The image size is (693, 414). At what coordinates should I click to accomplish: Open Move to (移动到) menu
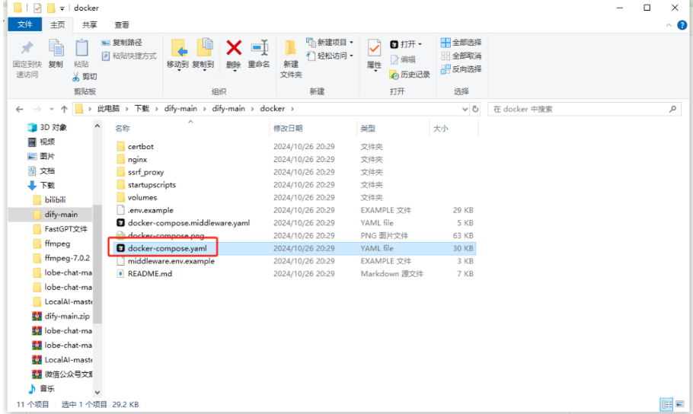(177, 54)
